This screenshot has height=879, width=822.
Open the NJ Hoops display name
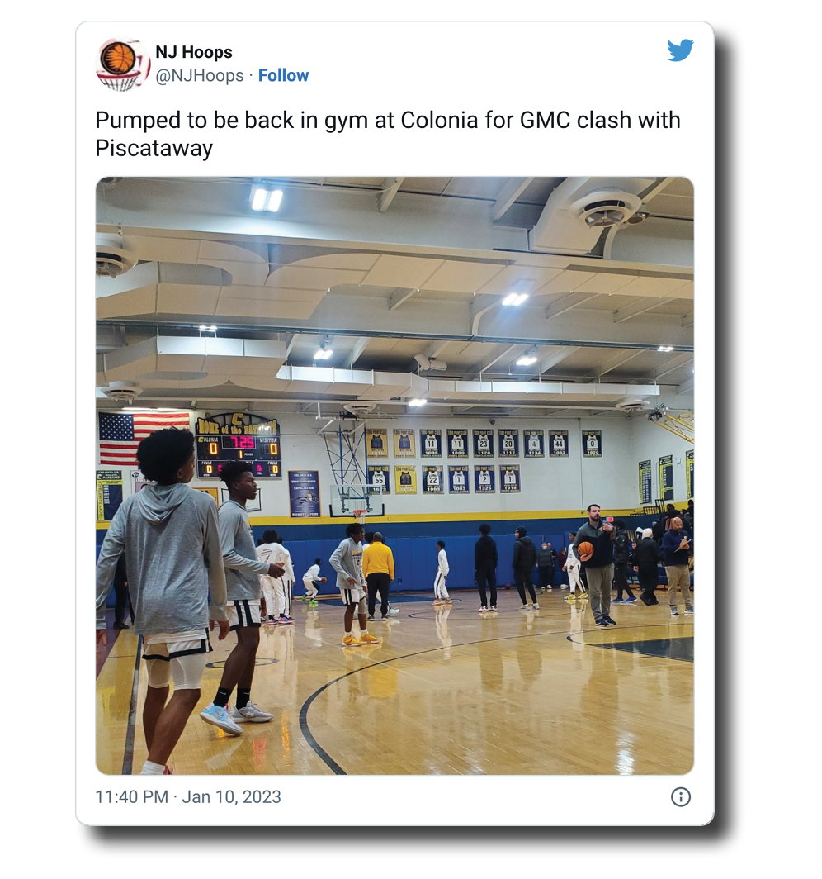point(194,53)
